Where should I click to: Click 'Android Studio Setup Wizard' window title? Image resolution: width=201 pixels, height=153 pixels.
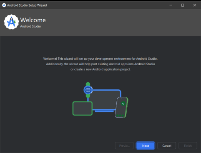[x=27, y=5]
